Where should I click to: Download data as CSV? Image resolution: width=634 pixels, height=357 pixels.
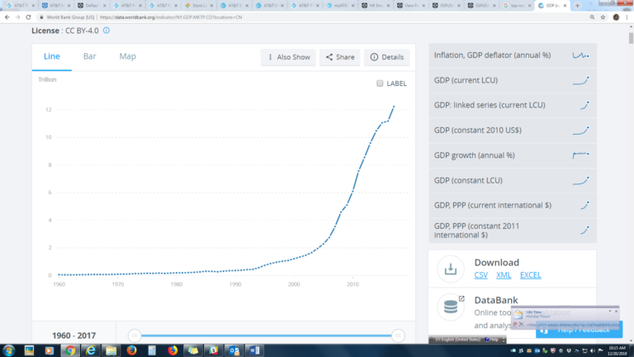(481, 274)
